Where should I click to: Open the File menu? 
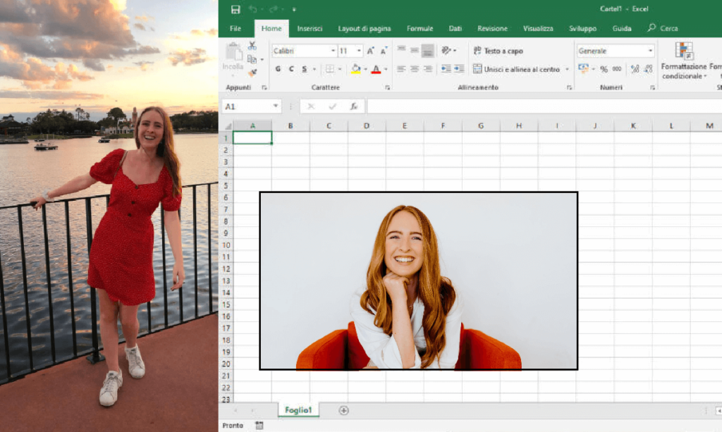click(x=235, y=28)
